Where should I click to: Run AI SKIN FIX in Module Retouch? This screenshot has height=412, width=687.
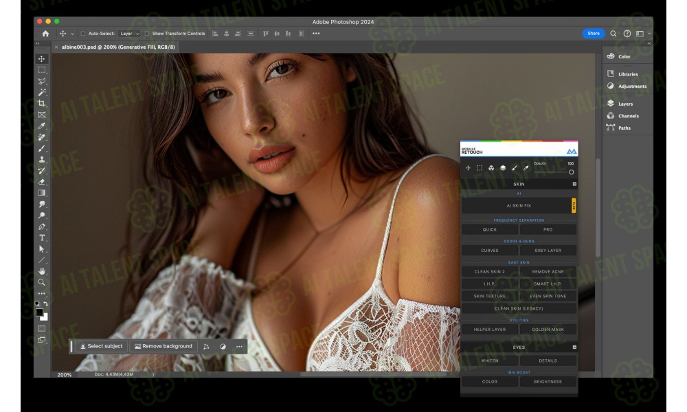519,205
